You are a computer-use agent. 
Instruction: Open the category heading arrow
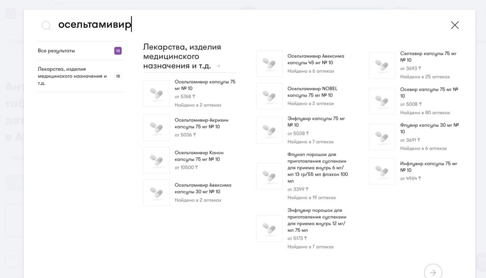coord(218,66)
